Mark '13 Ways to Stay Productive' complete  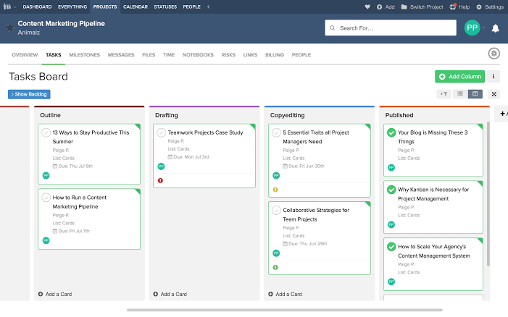click(46, 132)
